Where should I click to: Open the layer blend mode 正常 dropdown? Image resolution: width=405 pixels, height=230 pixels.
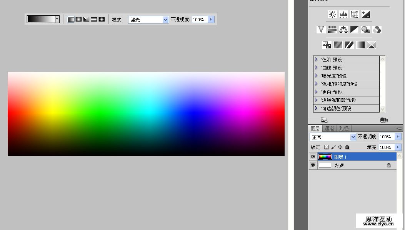(333, 137)
